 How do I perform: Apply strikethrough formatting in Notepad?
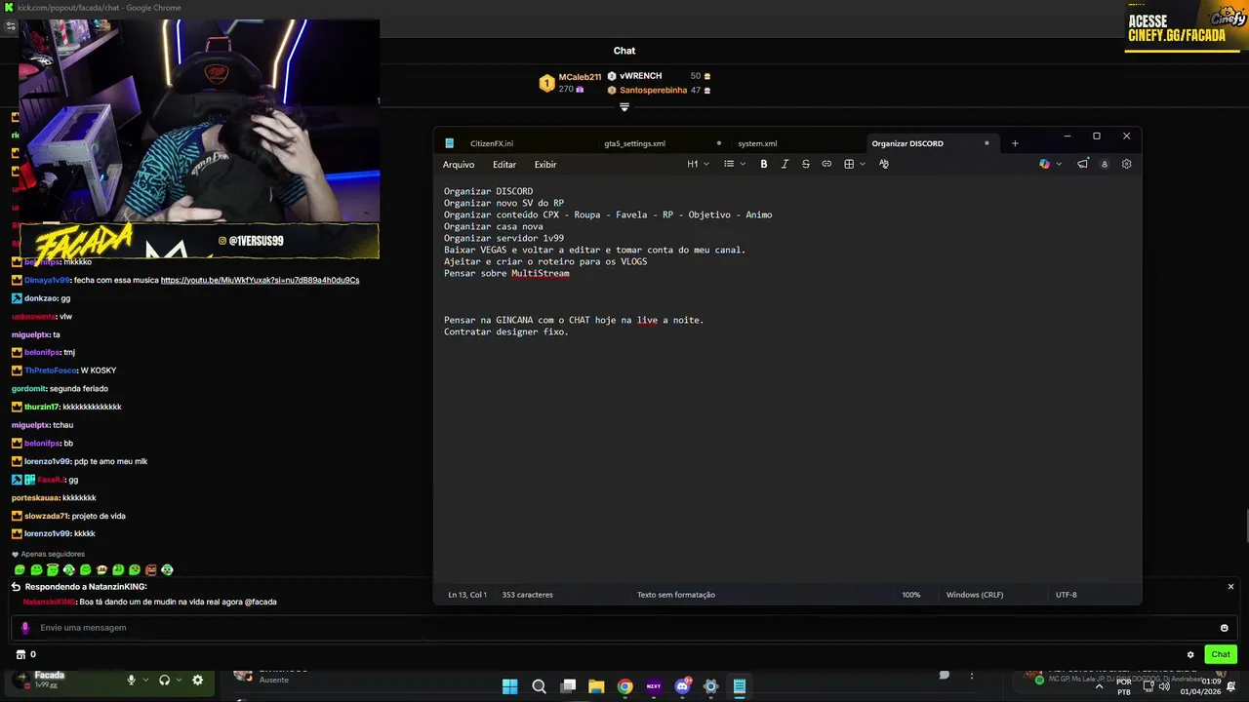(x=806, y=164)
